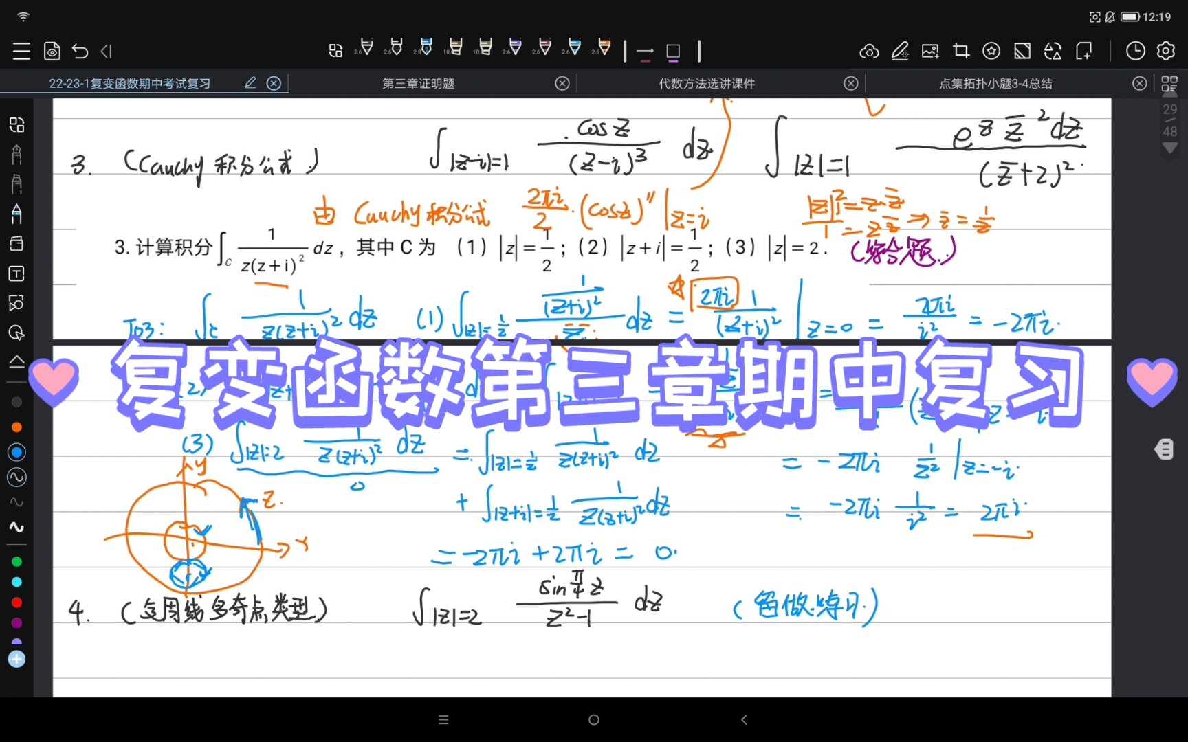Select the arrow line shape preset
This screenshot has width=1188, height=742.
[x=645, y=52]
